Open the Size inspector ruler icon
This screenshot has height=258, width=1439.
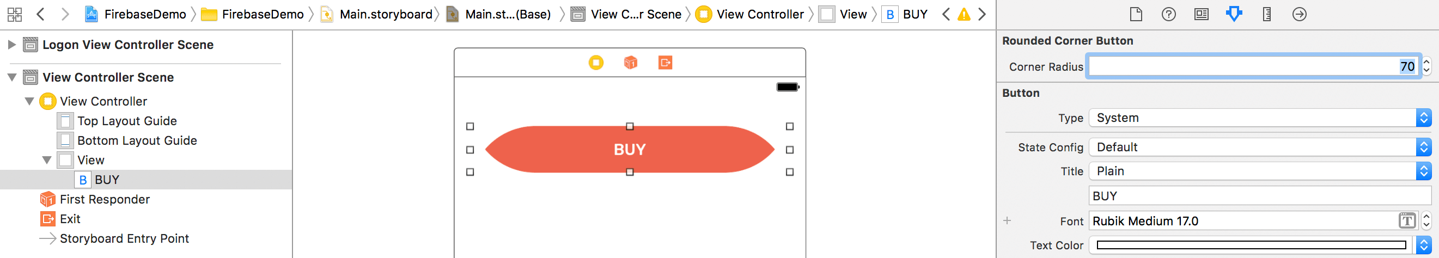1267,14
